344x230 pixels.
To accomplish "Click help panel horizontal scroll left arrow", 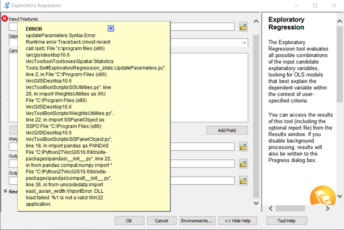I will [271, 208].
